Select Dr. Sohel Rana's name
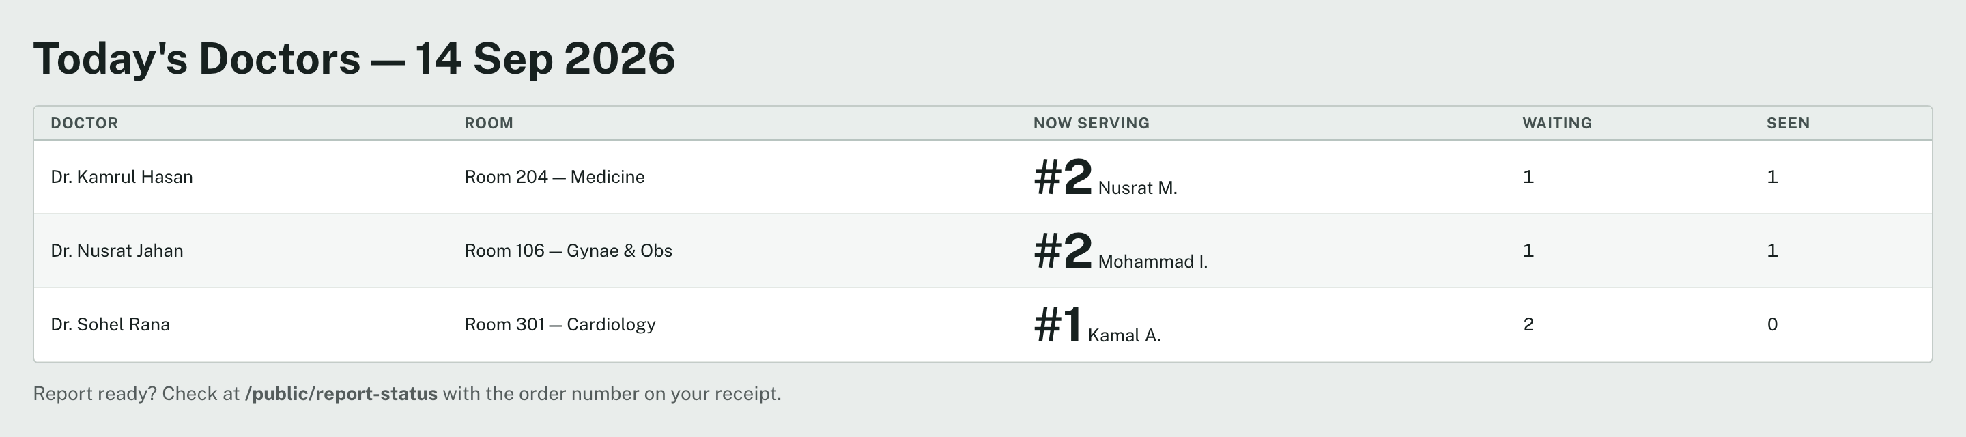 pyautogui.click(x=110, y=325)
